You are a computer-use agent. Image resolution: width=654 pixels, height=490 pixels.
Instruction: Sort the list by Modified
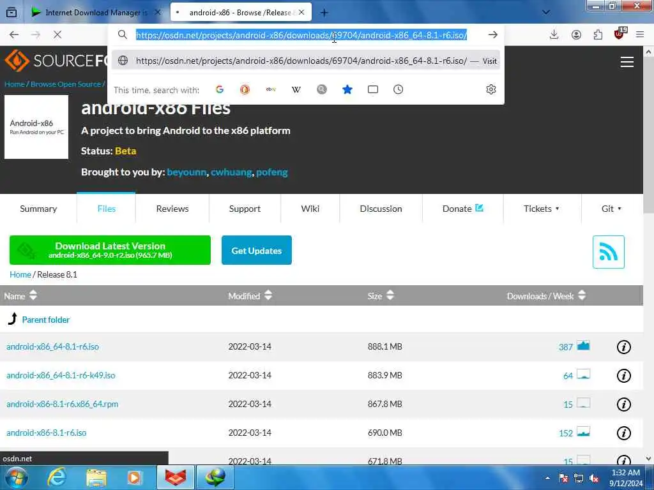pyautogui.click(x=250, y=295)
